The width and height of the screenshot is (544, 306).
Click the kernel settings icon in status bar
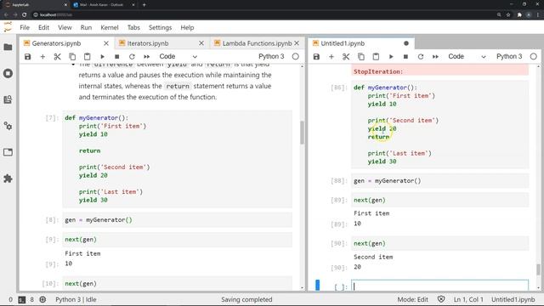click(x=42, y=299)
